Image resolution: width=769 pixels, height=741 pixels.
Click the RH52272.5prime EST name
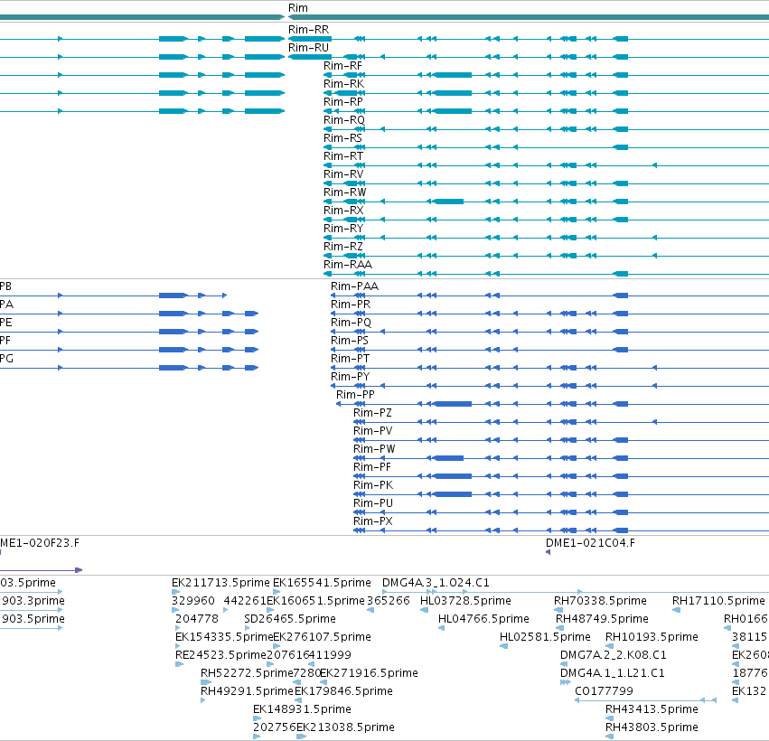click(x=247, y=673)
